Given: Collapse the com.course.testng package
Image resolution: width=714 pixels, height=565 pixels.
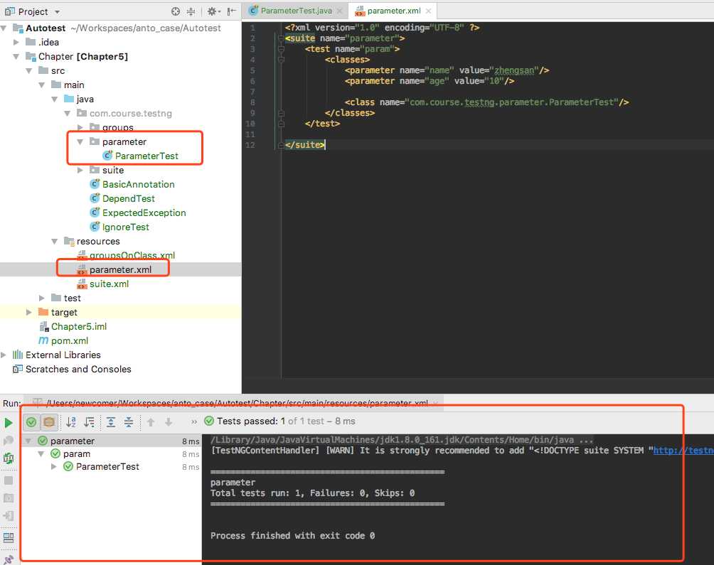Looking at the screenshot, I should click(x=68, y=113).
